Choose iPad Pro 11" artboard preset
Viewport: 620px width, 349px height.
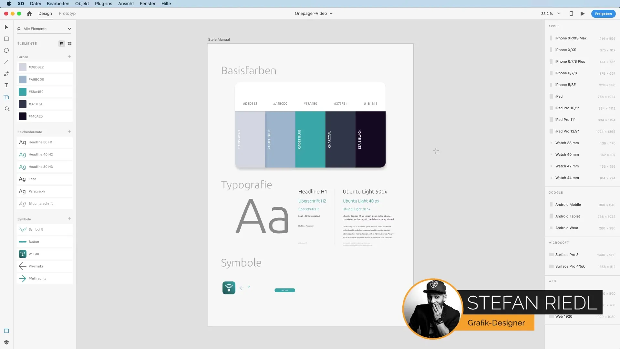(x=582, y=120)
